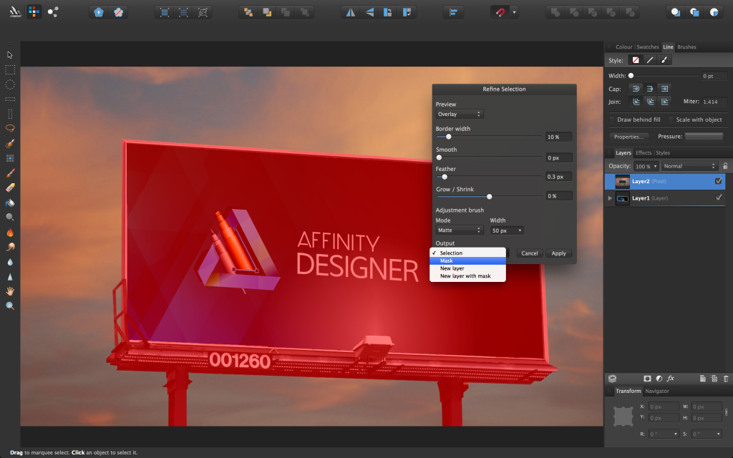Click the Flip Vertical toolbar icon

coord(369,12)
